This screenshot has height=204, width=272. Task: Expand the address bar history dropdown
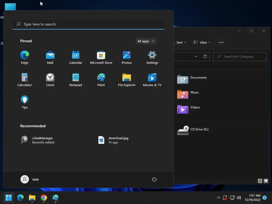(196, 56)
